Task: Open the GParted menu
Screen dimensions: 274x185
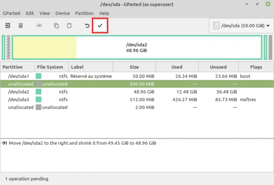Action: [x=11, y=13]
